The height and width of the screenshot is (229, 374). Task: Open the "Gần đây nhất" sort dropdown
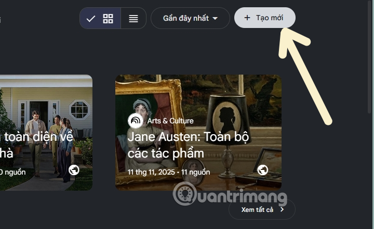coord(190,18)
